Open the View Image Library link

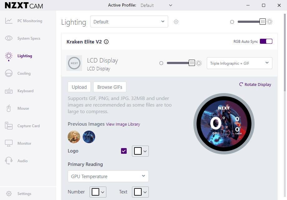coord(123,124)
